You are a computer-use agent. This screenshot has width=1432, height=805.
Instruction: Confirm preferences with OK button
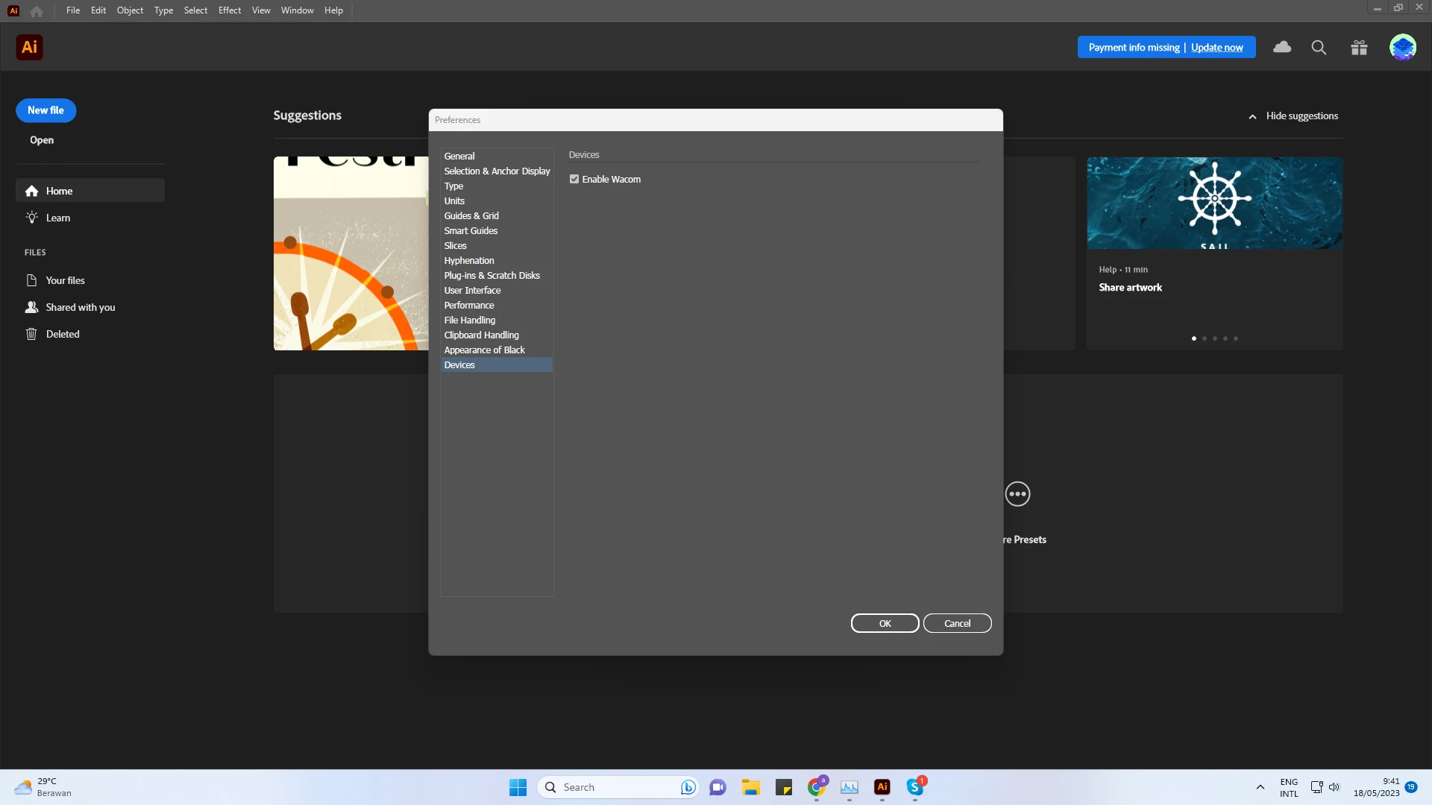[x=885, y=623]
